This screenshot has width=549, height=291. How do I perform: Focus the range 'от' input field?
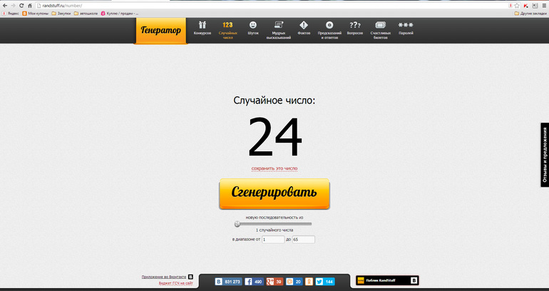click(x=272, y=240)
